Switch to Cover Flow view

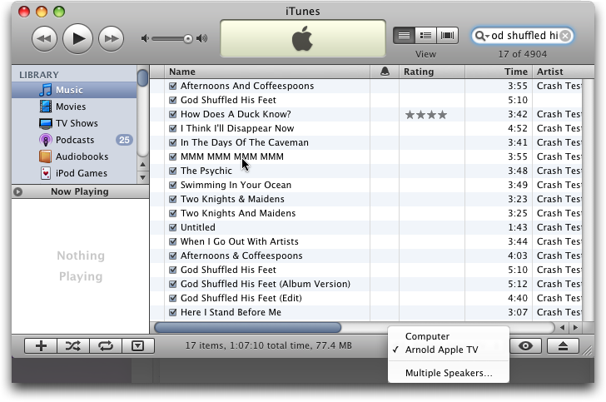coord(447,36)
